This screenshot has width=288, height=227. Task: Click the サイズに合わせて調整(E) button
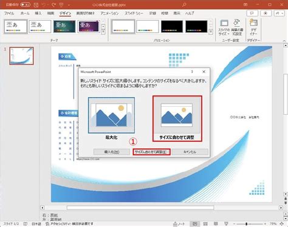[151, 152]
